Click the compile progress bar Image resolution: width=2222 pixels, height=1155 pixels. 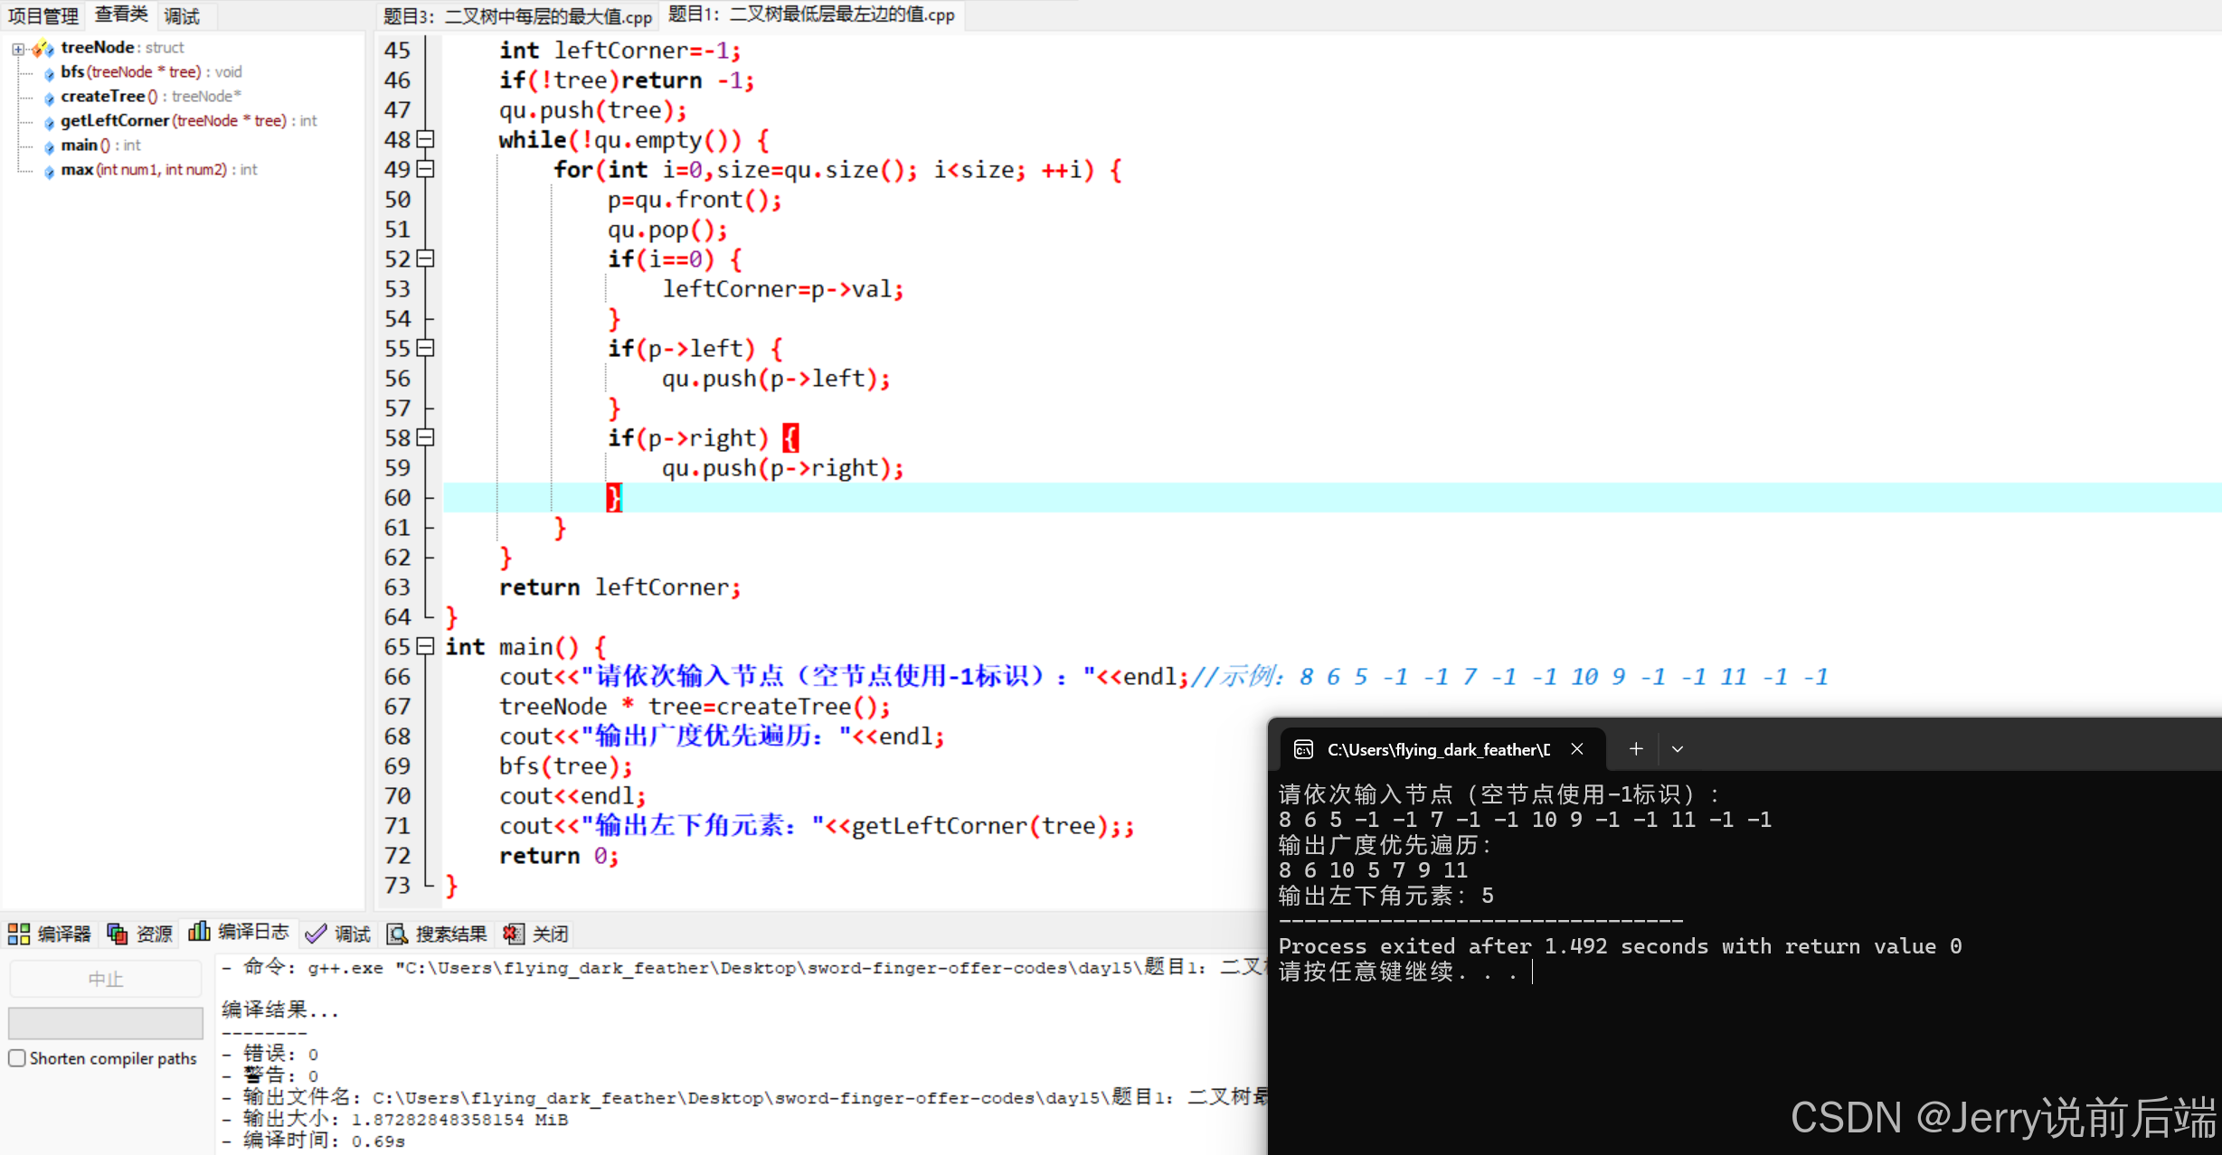[105, 1023]
